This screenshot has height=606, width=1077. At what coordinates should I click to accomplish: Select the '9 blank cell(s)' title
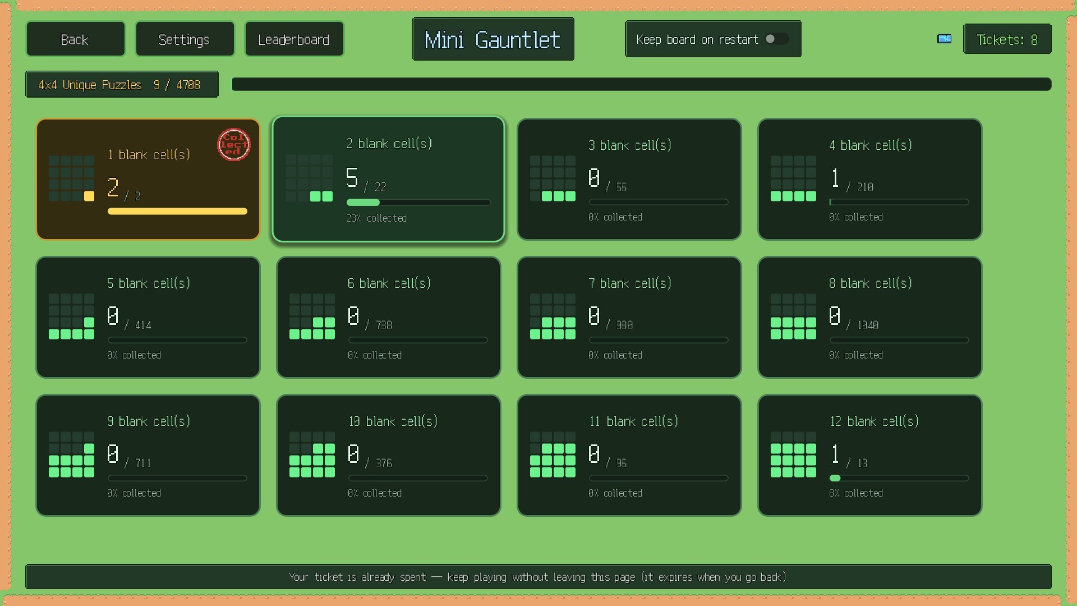click(x=149, y=421)
